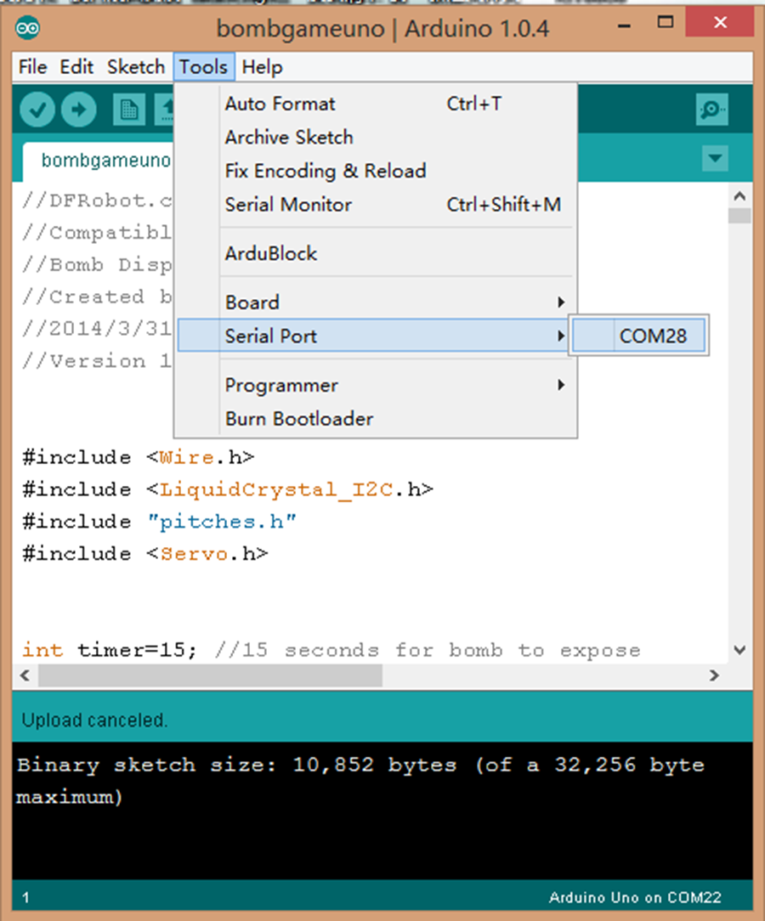Open the Edit menu

coord(76,67)
